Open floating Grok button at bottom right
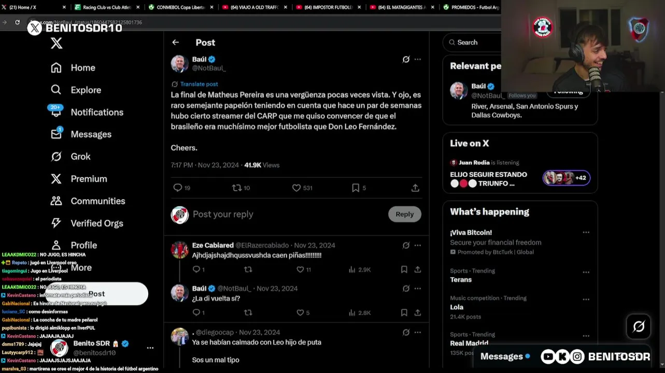The image size is (665, 373). (x=639, y=326)
